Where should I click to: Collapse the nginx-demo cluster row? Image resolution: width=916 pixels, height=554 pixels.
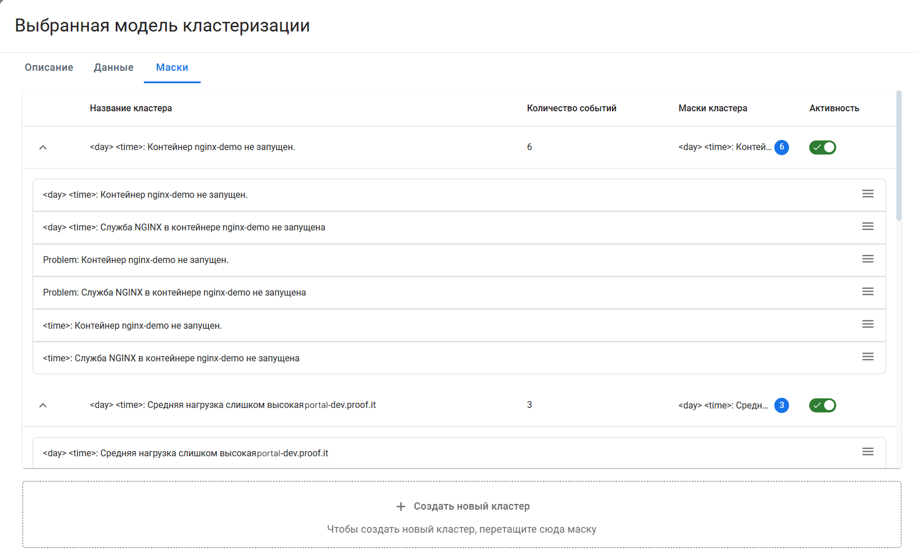pyautogui.click(x=43, y=147)
